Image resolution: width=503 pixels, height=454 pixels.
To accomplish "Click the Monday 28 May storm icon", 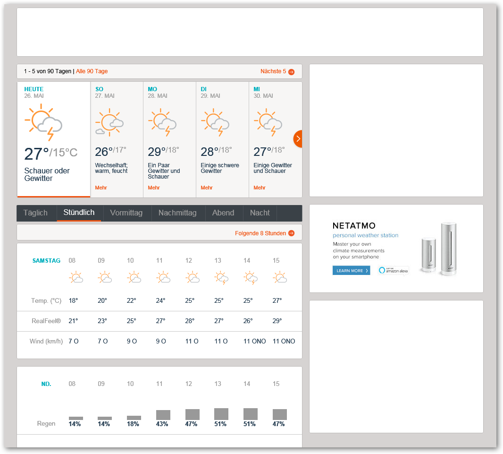I will 162,121.
